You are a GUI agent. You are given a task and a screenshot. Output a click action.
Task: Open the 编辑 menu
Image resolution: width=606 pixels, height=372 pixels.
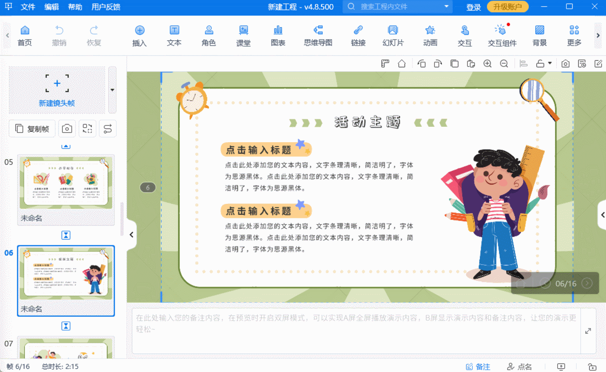pyautogui.click(x=51, y=7)
